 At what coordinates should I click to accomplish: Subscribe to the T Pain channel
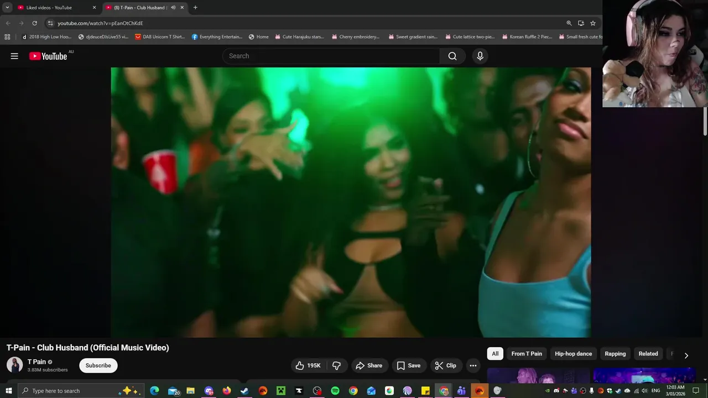click(98, 365)
